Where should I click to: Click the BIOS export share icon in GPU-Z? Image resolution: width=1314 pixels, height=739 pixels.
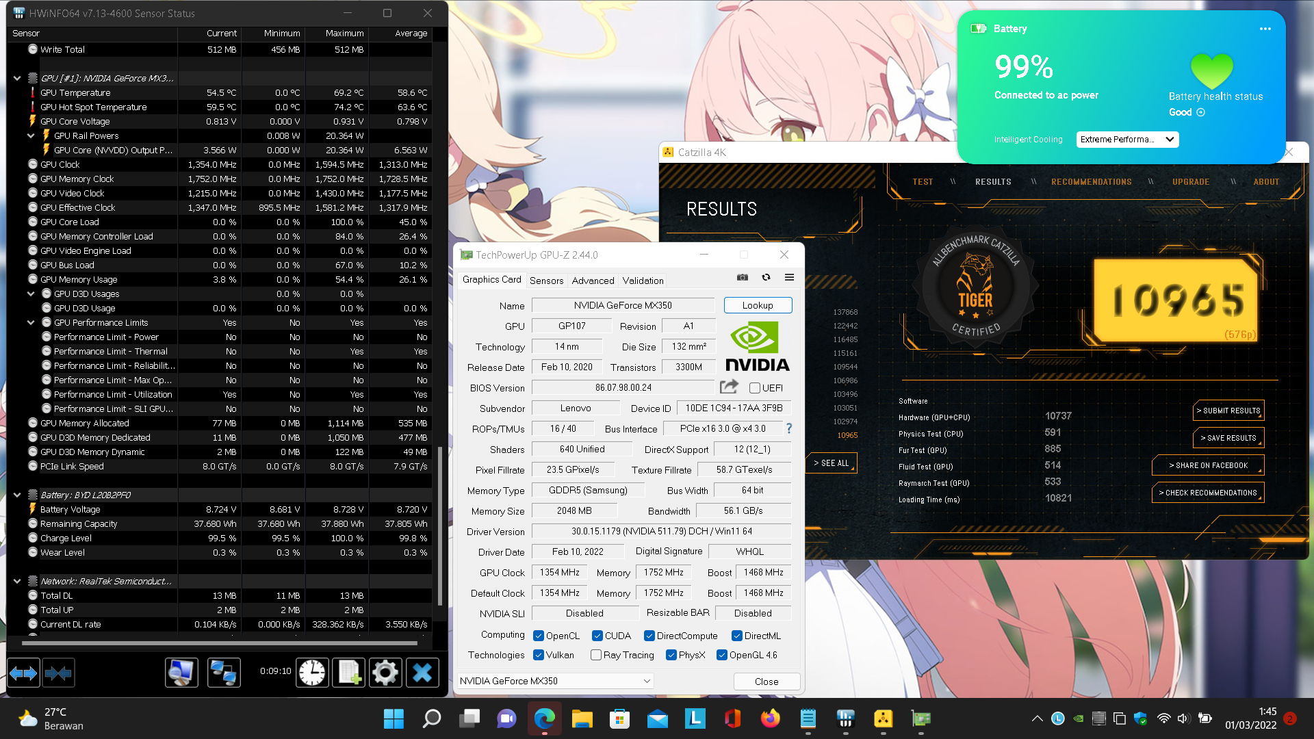click(x=730, y=387)
